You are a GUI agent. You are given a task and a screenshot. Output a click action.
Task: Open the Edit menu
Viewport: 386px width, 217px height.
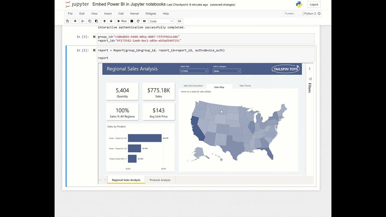tap(82, 14)
